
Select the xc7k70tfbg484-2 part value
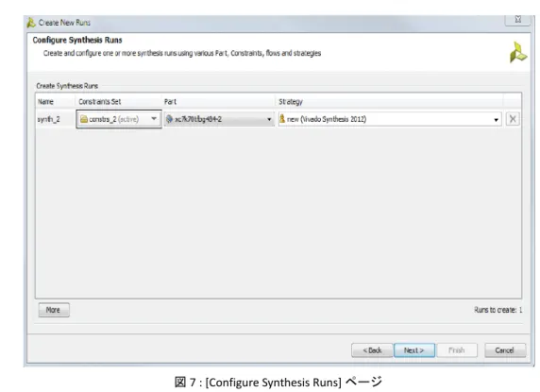pos(198,119)
